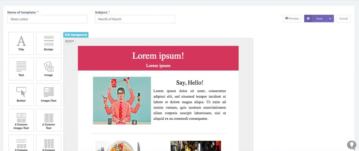
Task: Choose the Text block icon
Action: pyautogui.click(x=21, y=69)
